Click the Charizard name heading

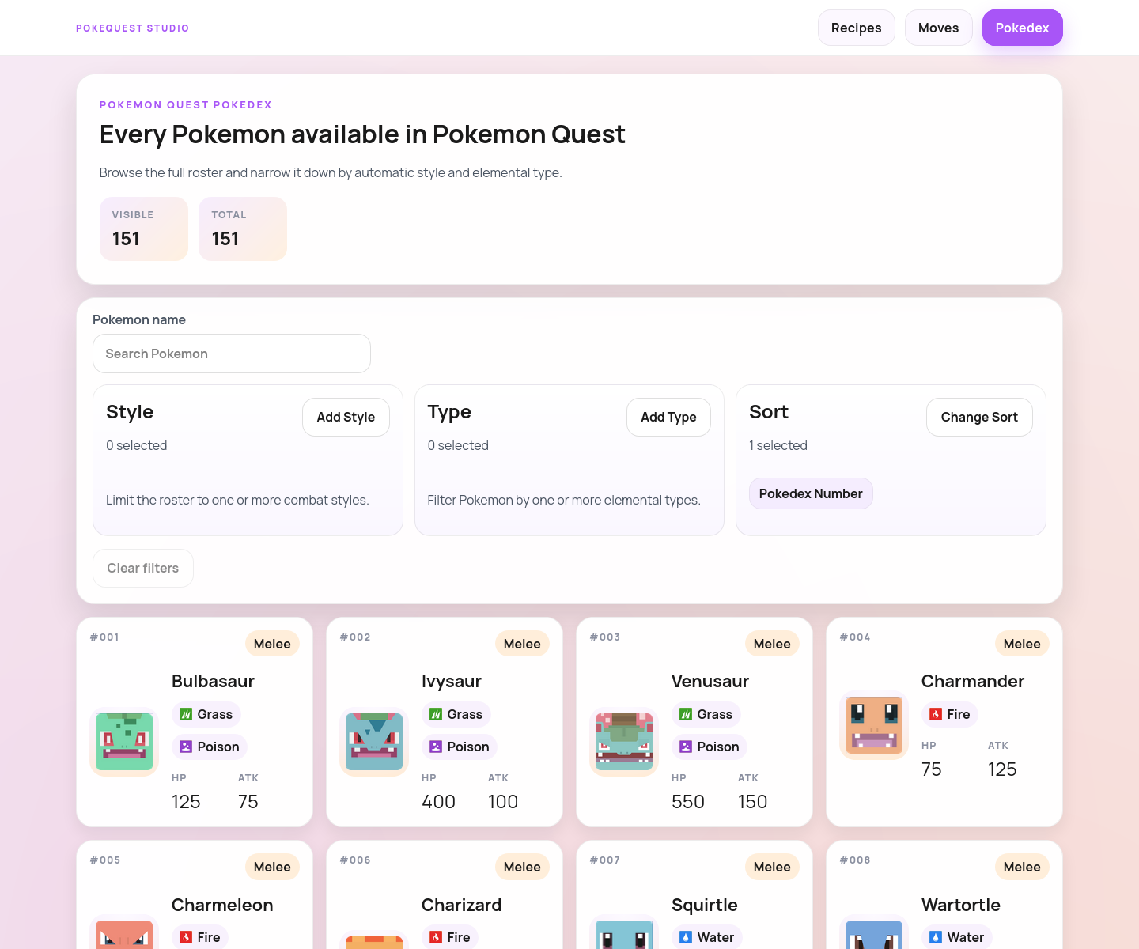[461, 905]
